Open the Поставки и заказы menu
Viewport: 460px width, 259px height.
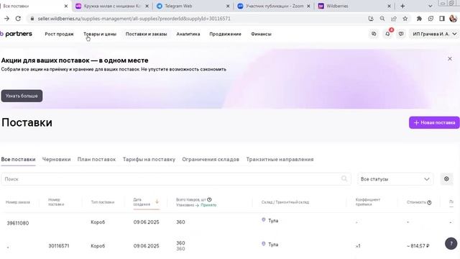[146, 34]
